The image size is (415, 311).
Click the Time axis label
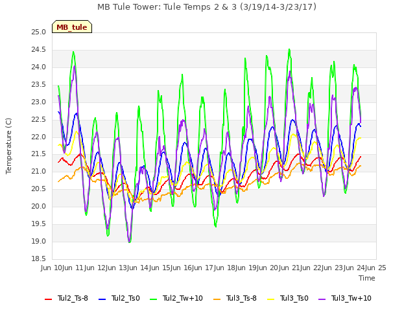tap(367, 278)
